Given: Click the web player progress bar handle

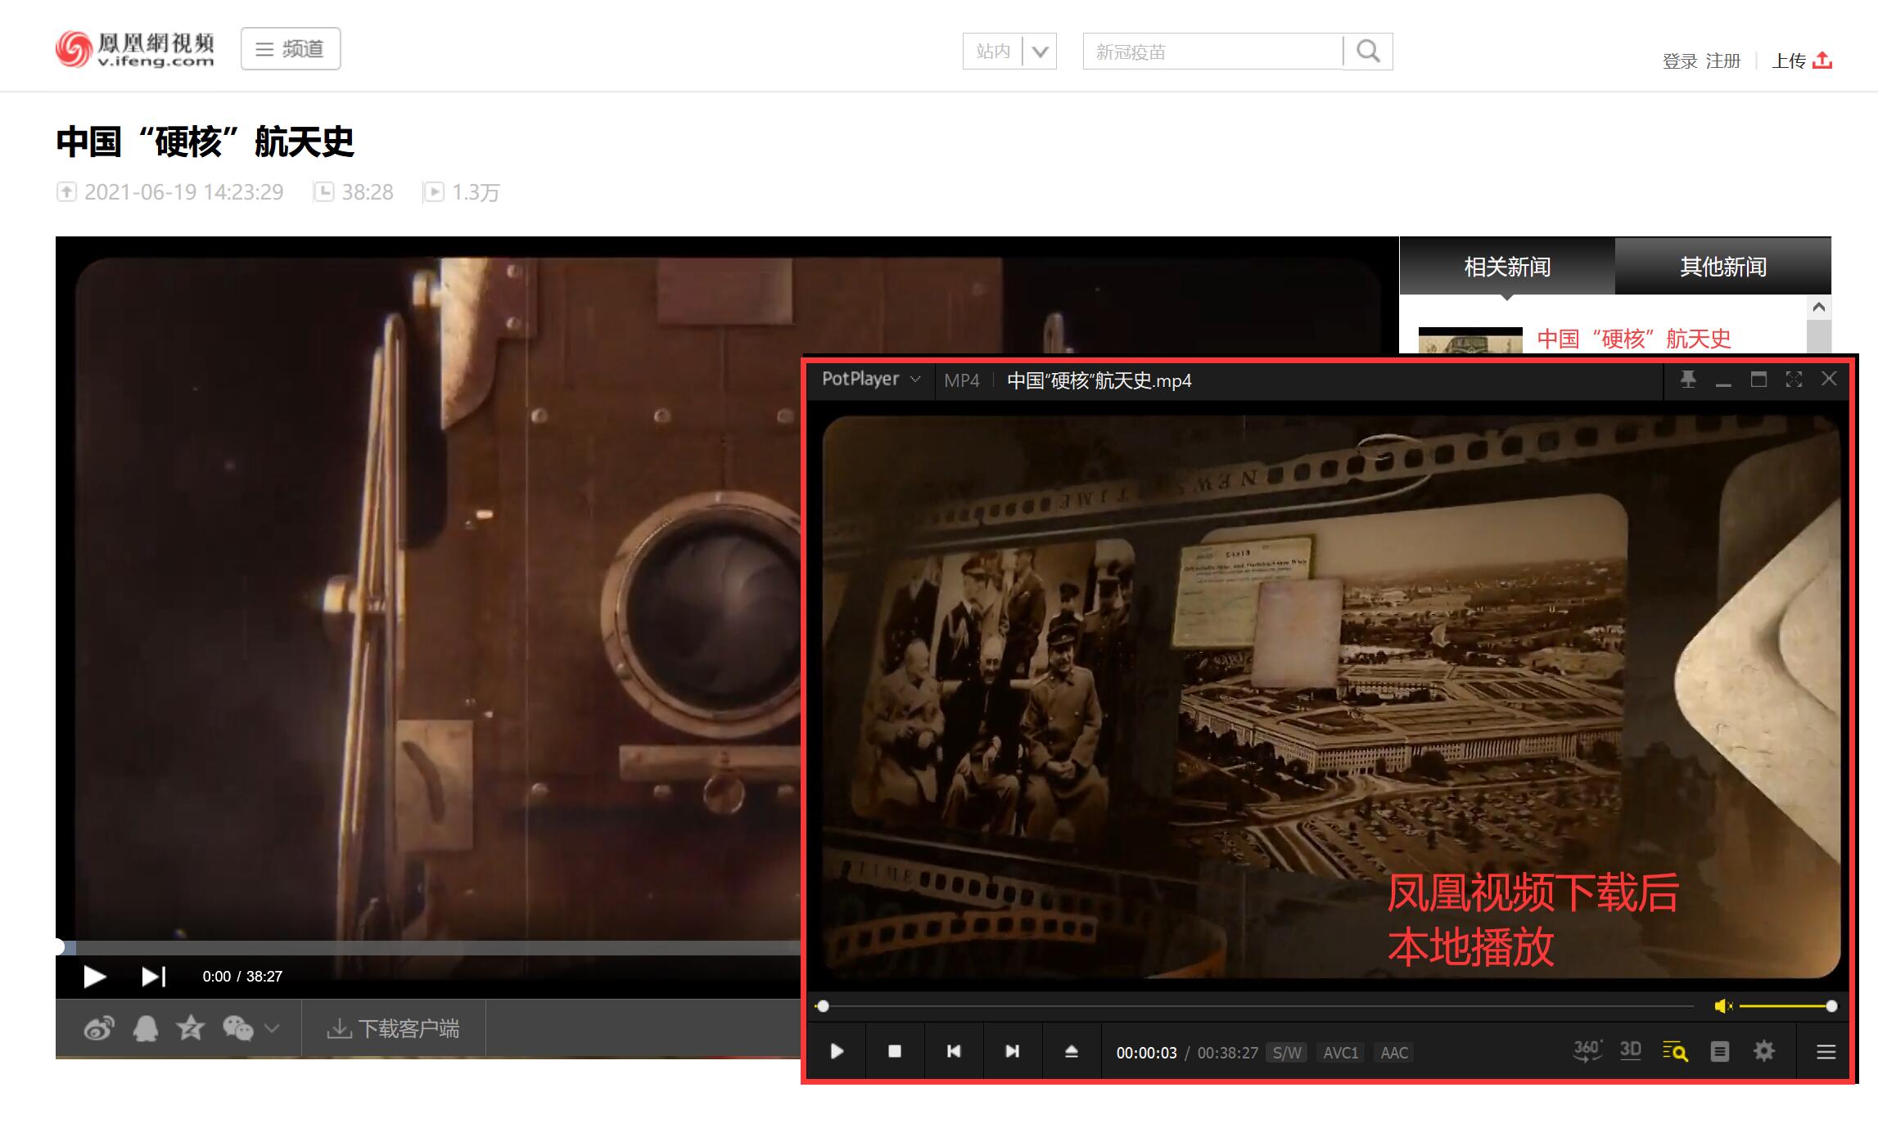Looking at the screenshot, I should click(x=59, y=947).
